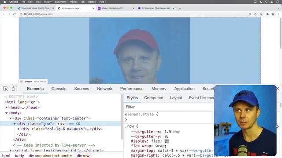The height and width of the screenshot is (158, 282).
Task: Open the View menu
Action: (x=38, y=2)
